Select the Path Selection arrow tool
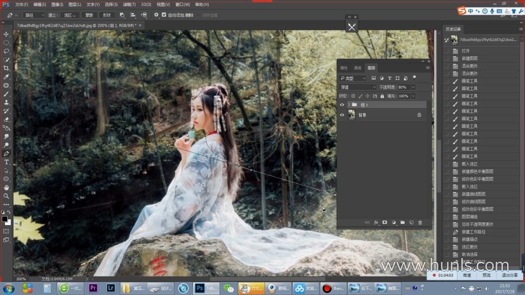The image size is (525, 295). point(6,170)
